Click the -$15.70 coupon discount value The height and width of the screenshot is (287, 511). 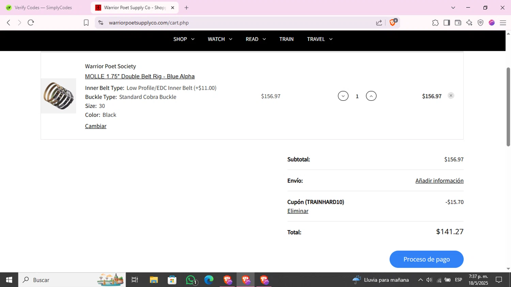coord(454,202)
